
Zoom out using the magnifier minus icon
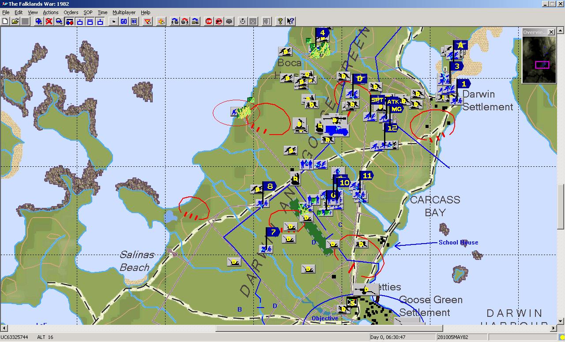point(59,21)
